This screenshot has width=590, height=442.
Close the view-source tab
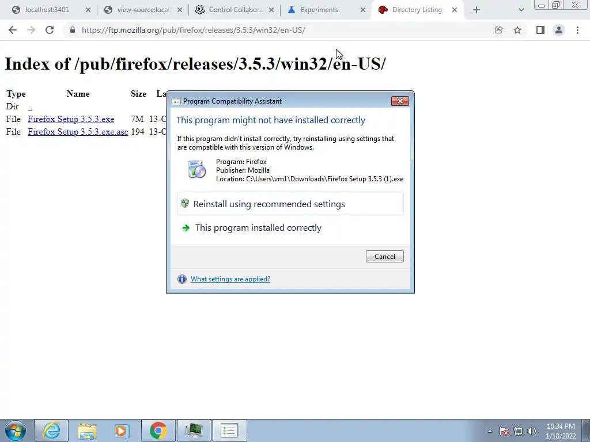[x=180, y=10]
